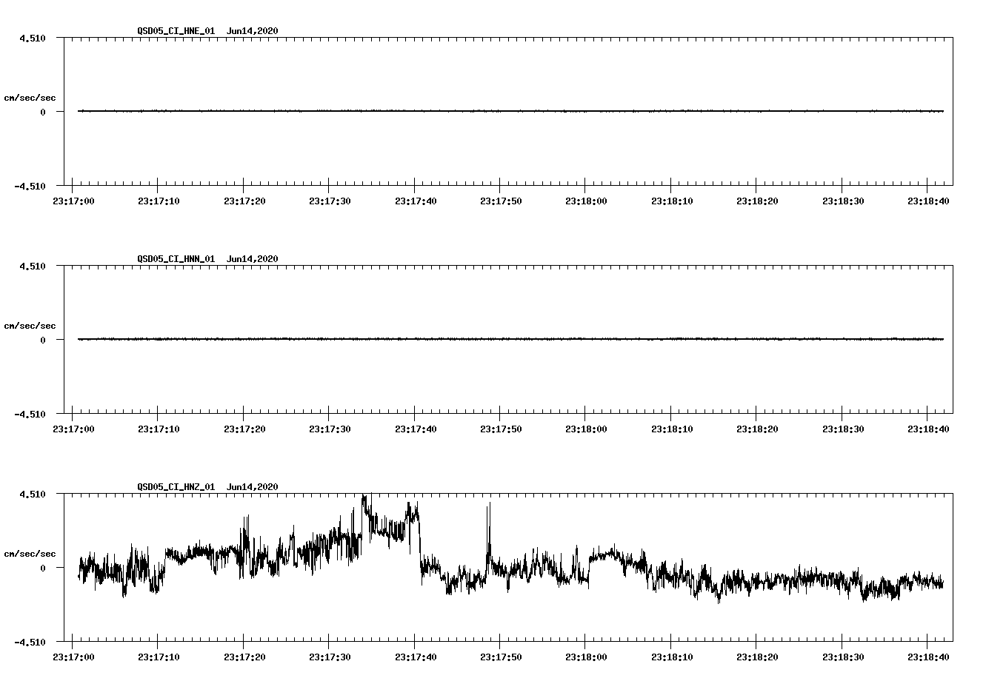Select 23:17:20 tick label under HNN plot

tap(244, 429)
